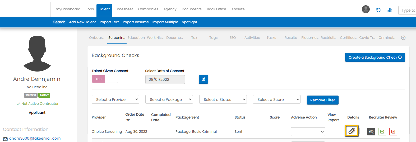
Task: Open the paperclip Details attachment icon
Action: [x=352, y=131]
